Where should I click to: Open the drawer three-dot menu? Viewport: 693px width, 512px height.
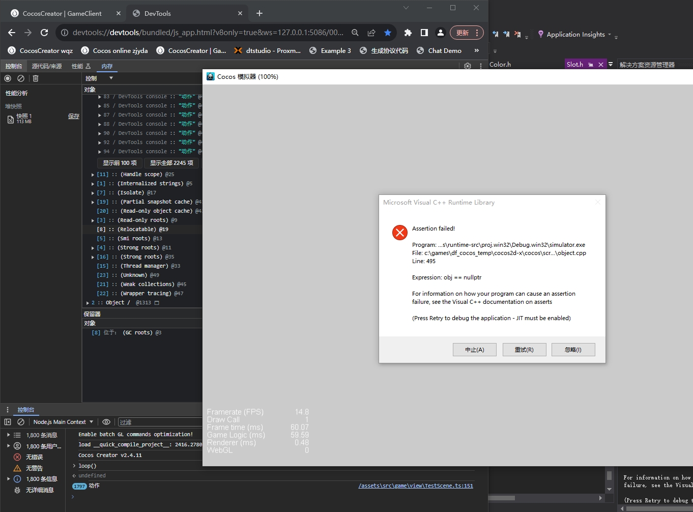click(x=8, y=410)
